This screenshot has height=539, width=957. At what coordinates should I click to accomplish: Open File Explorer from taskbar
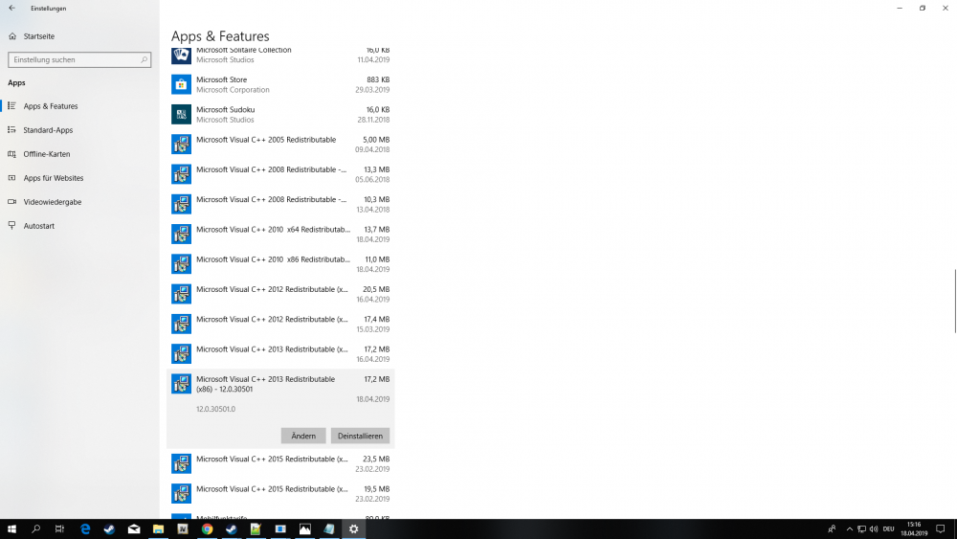[x=158, y=528]
